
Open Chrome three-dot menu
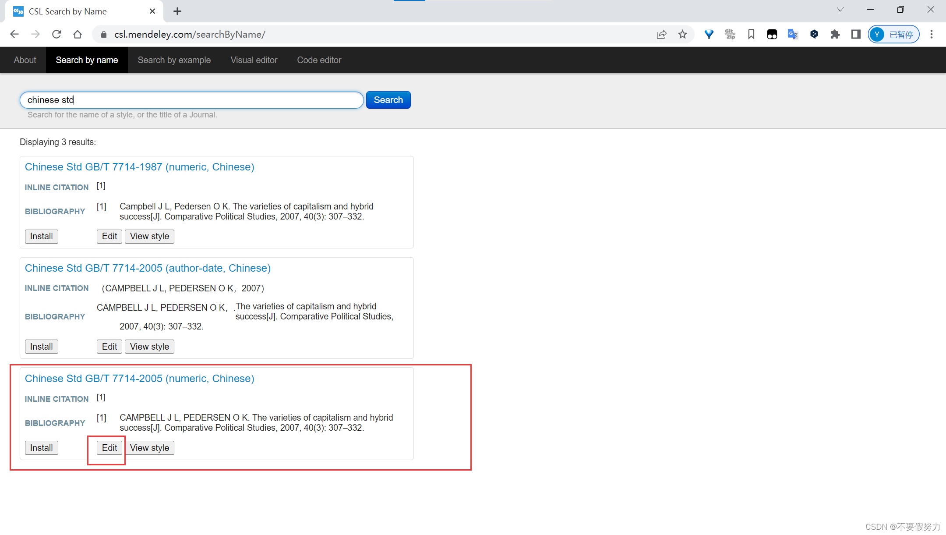tap(932, 34)
